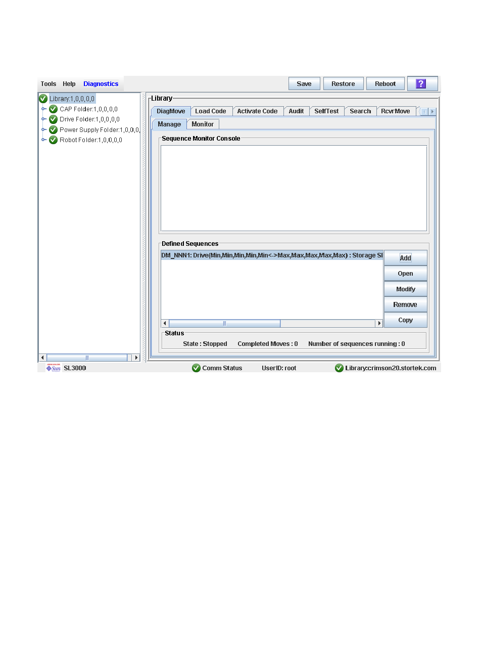Expand the Robot Folder tree node
The image size is (480, 657).
pyautogui.click(x=44, y=140)
